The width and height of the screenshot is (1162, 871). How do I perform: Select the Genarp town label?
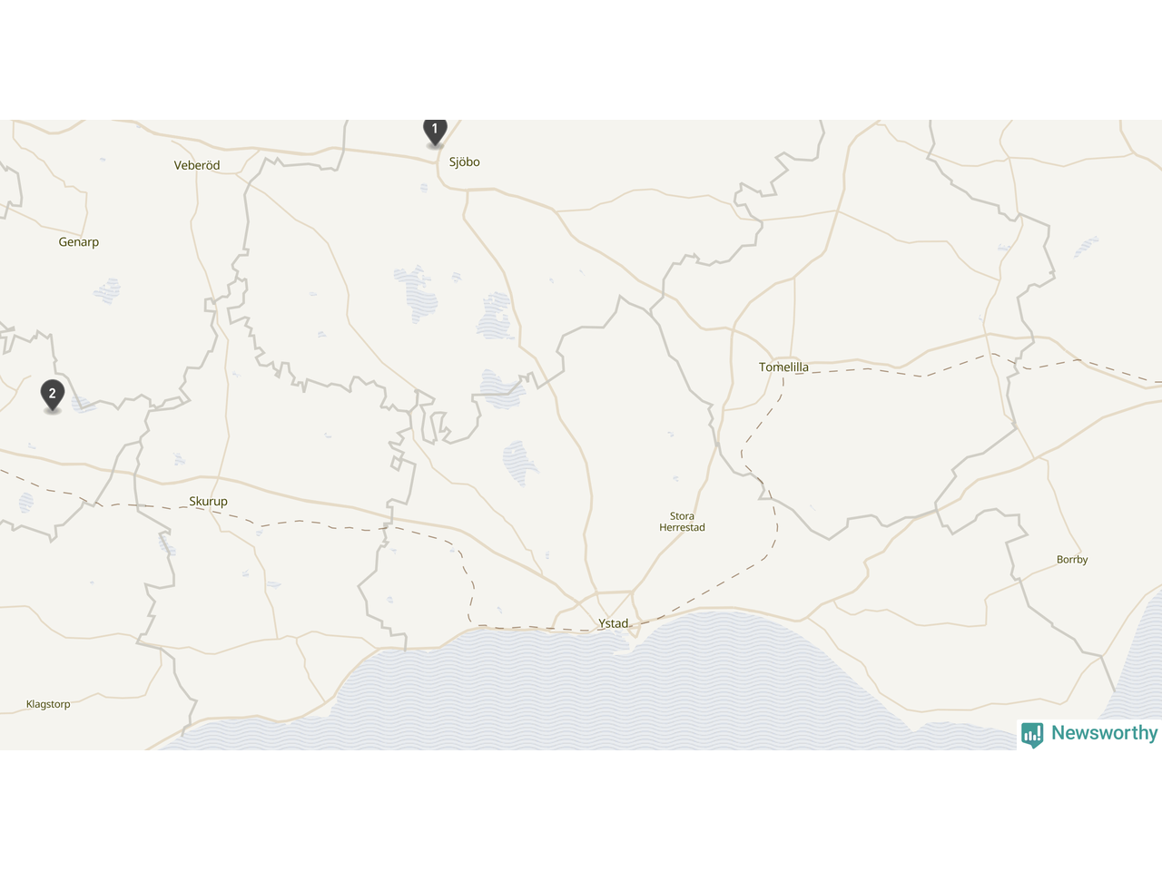point(79,242)
